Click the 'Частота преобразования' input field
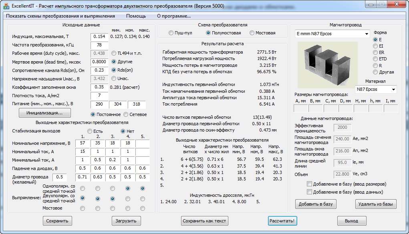409x234 pixels. click(x=99, y=45)
